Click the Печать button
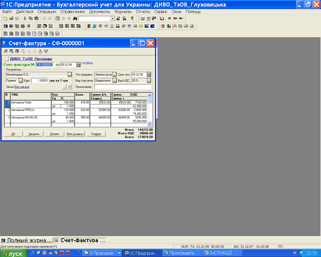 click(x=55, y=134)
